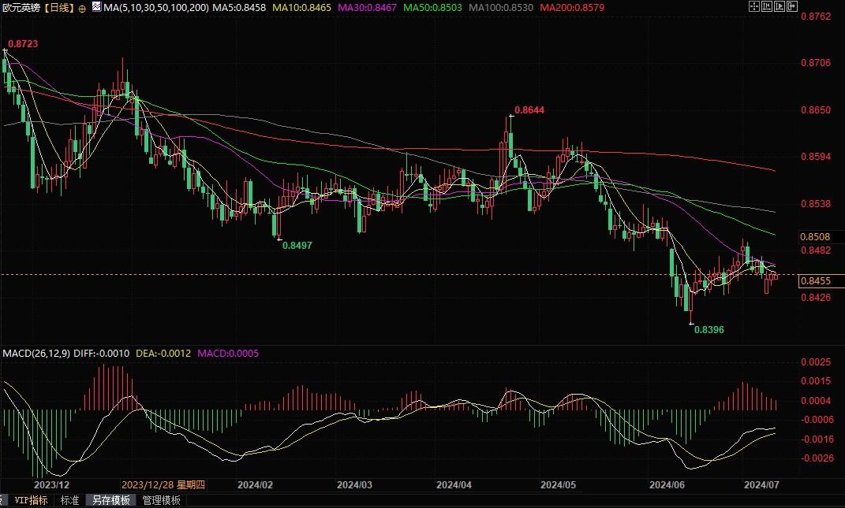
Task: Click the DIFF:-0.0010 readout
Action: (x=101, y=354)
